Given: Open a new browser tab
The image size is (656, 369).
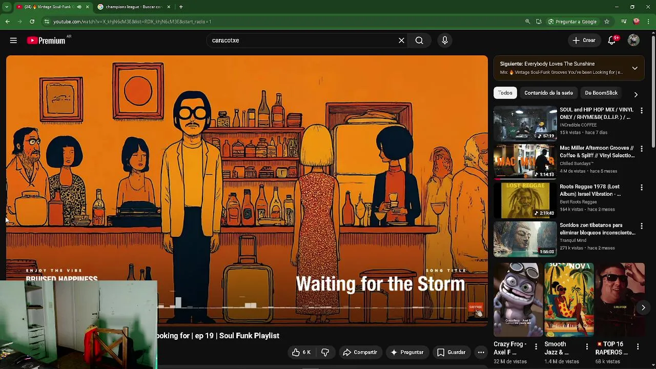Looking at the screenshot, I should pos(181,7).
